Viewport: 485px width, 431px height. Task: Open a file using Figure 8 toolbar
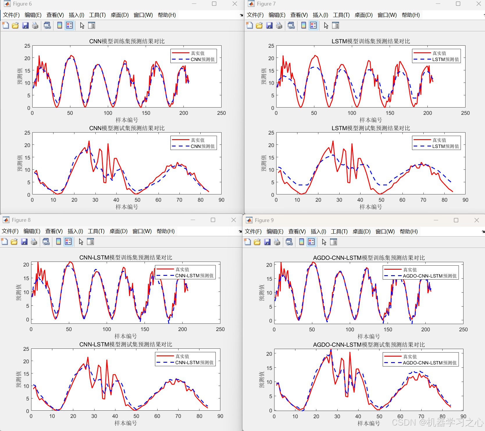pyautogui.click(x=14, y=242)
